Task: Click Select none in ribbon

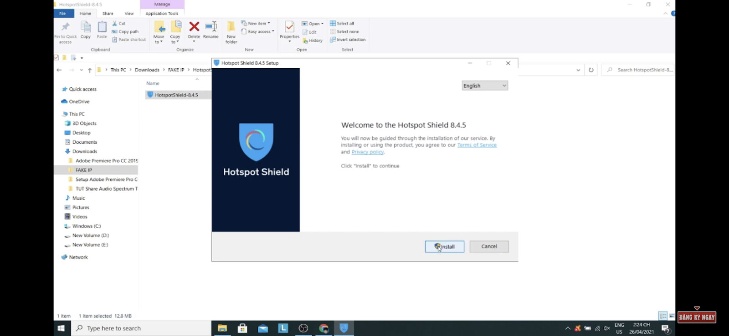Action: pos(344,31)
